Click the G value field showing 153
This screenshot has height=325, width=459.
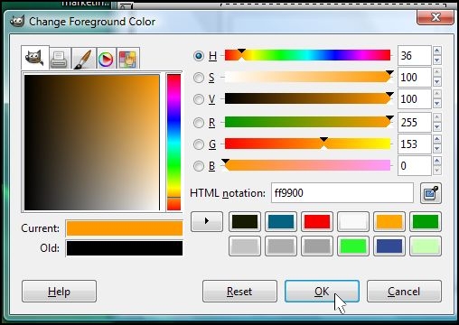click(415, 144)
